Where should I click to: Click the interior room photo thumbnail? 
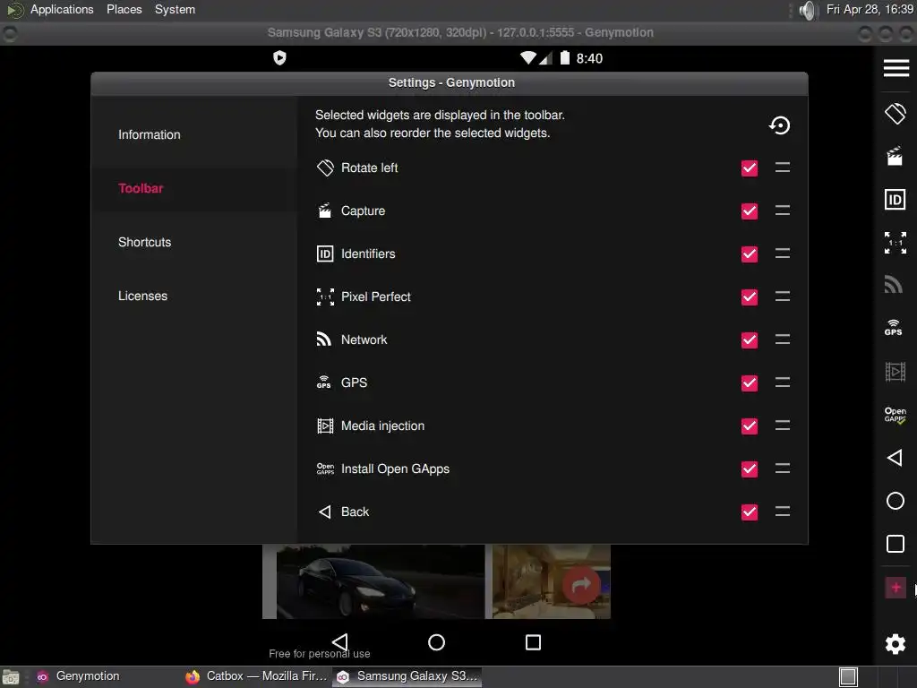(552, 581)
